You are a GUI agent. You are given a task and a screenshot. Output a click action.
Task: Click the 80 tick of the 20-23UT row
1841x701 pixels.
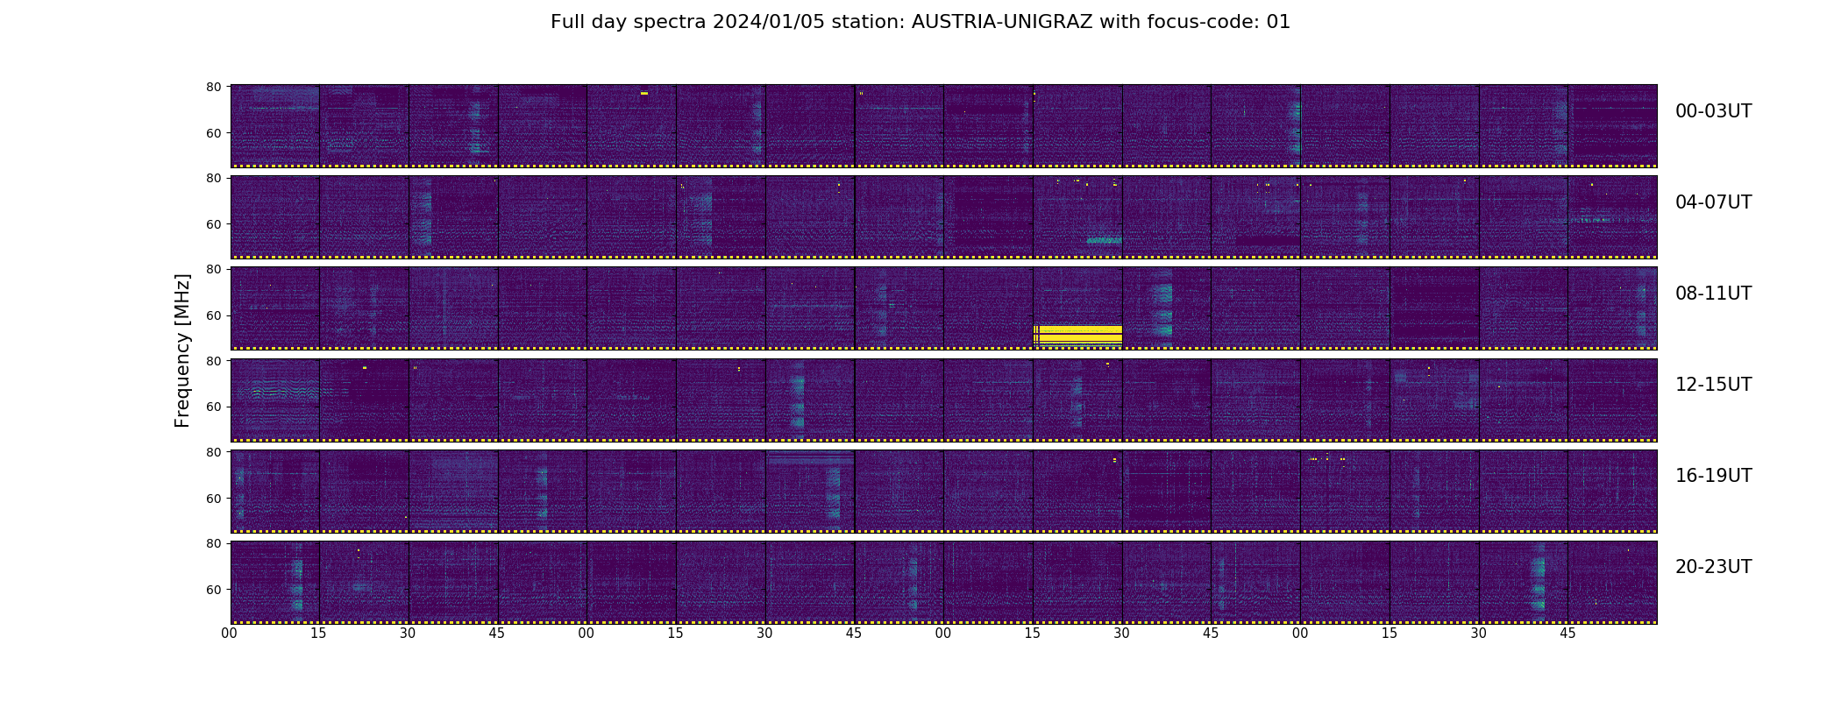pyautogui.click(x=213, y=543)
